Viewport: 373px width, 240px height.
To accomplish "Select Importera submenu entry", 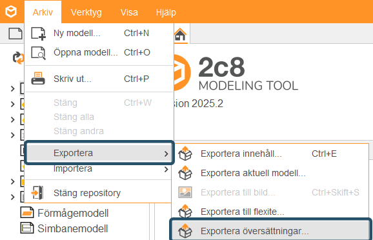I will 98,169.
